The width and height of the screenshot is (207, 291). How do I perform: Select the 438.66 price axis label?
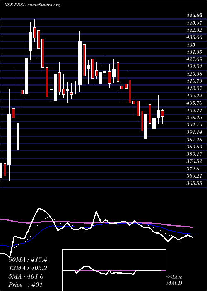[x=195, y=37]
